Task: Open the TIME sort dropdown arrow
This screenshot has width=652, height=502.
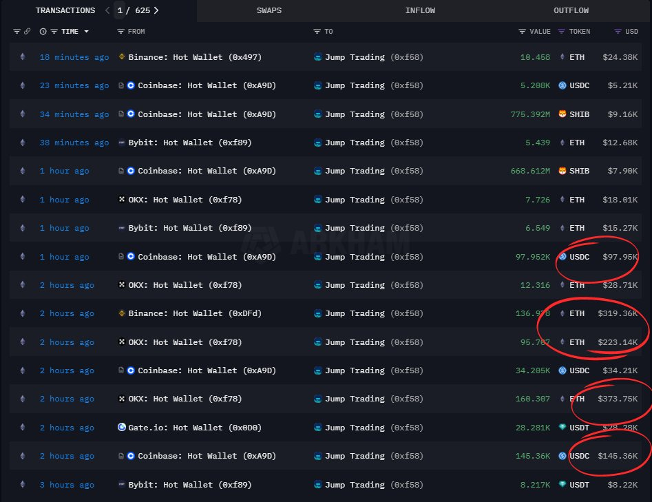Action: point(86,32)
